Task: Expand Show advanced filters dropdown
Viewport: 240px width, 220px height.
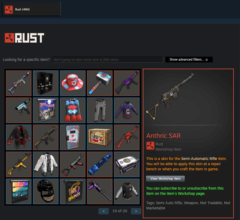Action: [189, 60]
